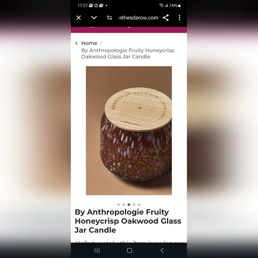Tap the Instagram notification status icon

click(x=96, y=5)
